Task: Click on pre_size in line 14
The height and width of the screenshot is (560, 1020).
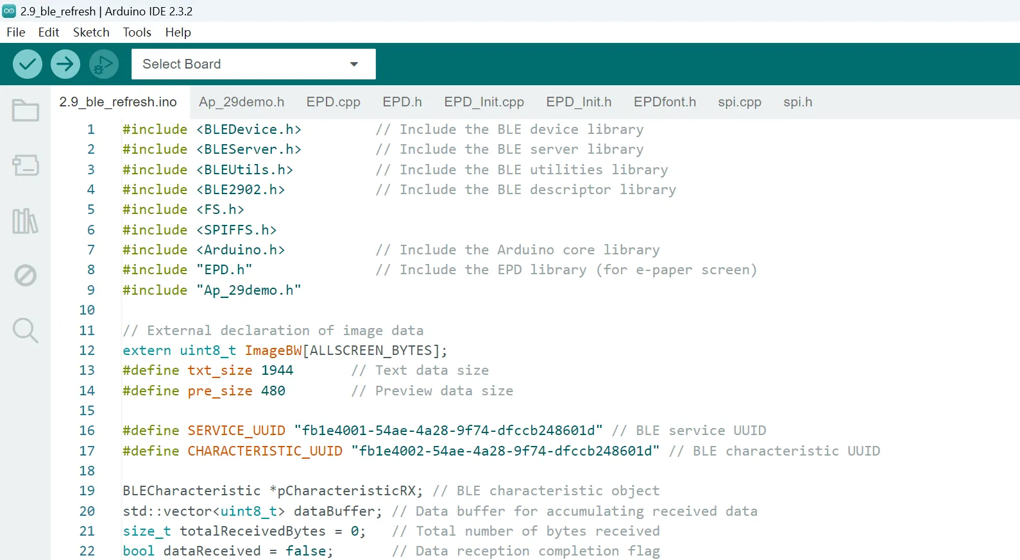Action: [220, 391]
